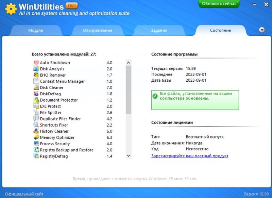The height and width of the screenshot is (198, 272).
Task: Click the WinUtilities gear logo
Action: tap(11, 9)
